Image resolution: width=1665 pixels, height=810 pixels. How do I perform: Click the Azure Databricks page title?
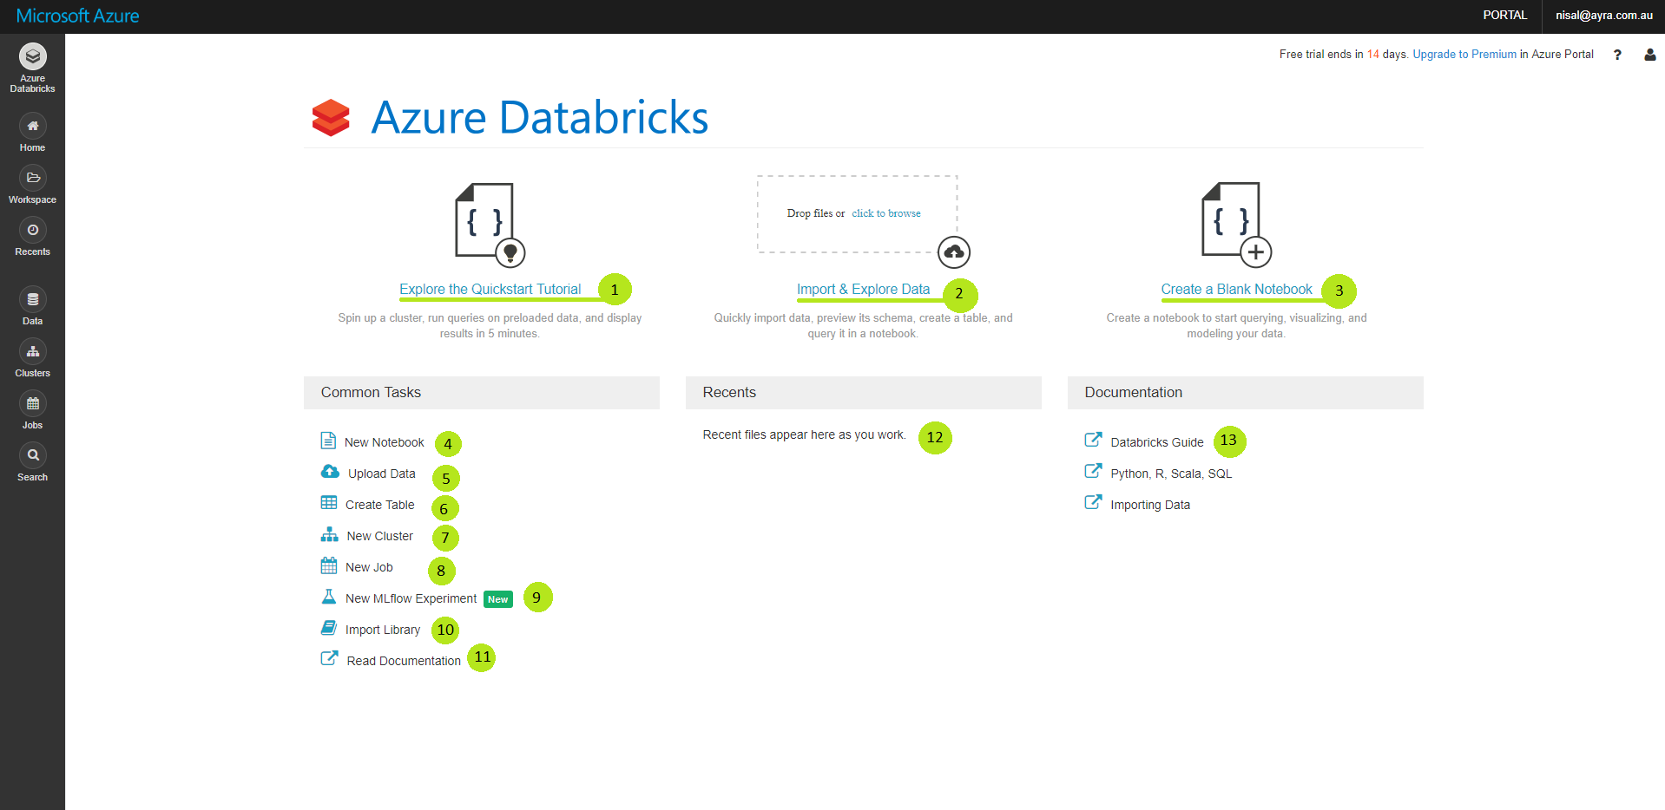[x=539, y=118]
